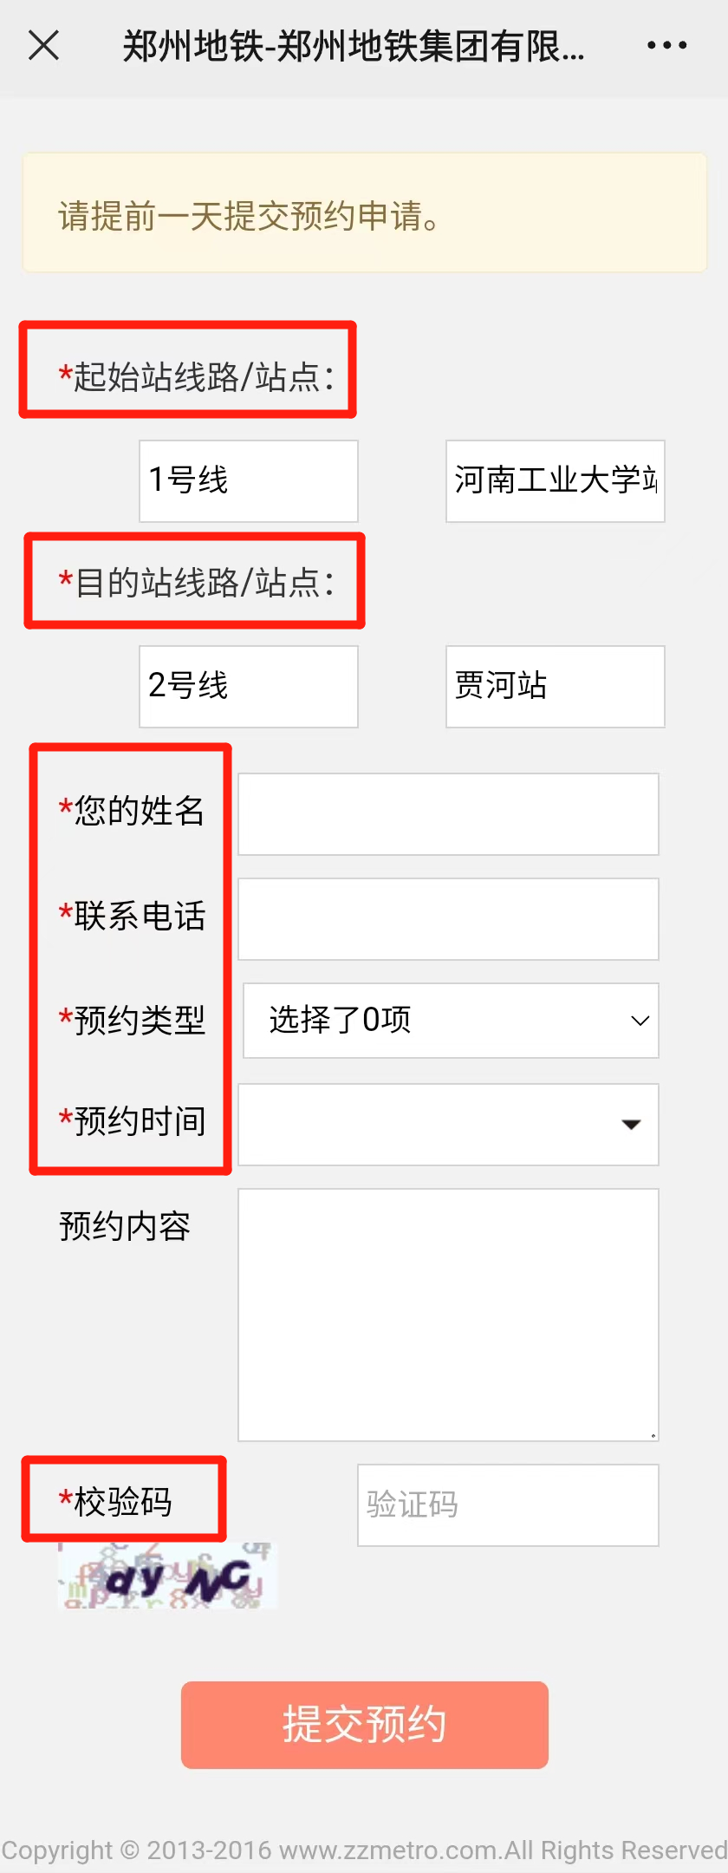Click the textarea resize handle corner

[x=653, y=1435]
